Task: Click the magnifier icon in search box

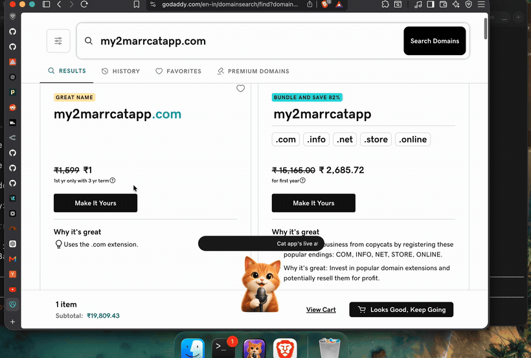Action: pos(89,41)
